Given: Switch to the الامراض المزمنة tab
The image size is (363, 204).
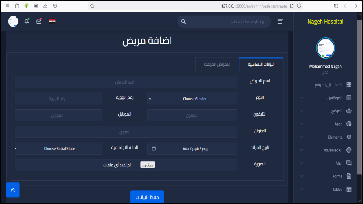Looking at the screenshot, I should point(217,65).
